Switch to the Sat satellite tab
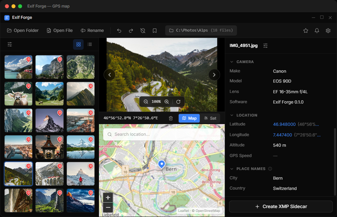The image size is (337, 217). coord(210,118)
